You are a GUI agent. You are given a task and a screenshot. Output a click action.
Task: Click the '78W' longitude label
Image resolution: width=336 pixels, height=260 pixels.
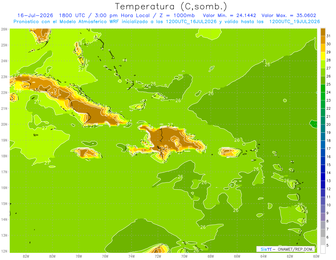pyautogui.click(x=79, y=256)
